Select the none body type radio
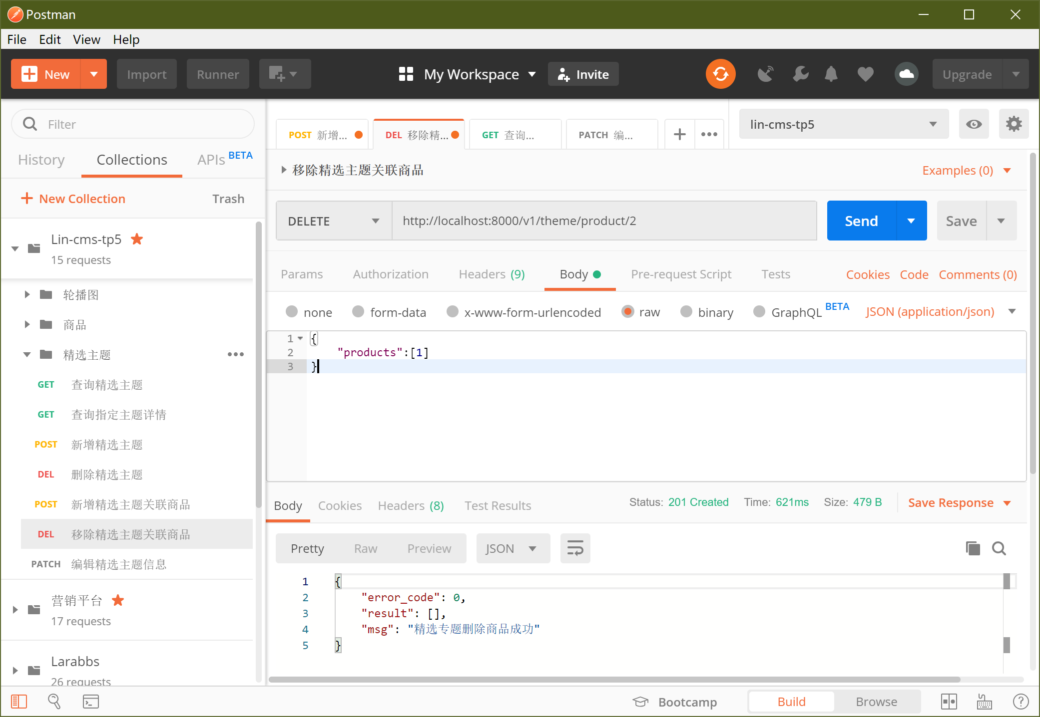 tap(292, 312)
